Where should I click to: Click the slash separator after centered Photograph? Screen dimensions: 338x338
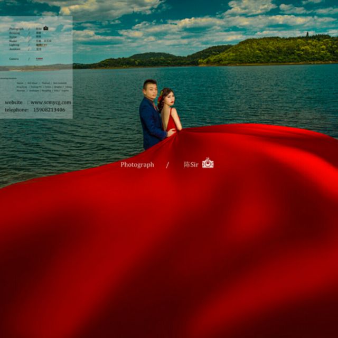[167, 165]
